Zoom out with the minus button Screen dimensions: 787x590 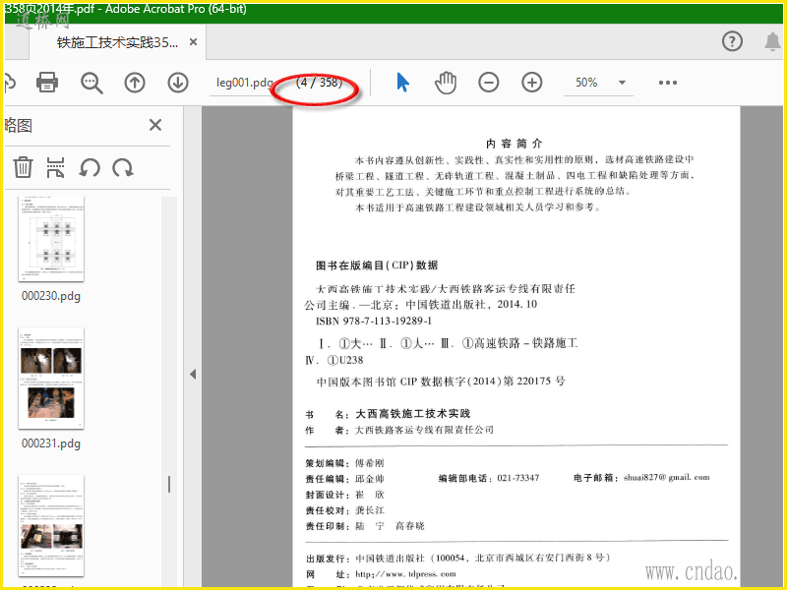point(488,83)
